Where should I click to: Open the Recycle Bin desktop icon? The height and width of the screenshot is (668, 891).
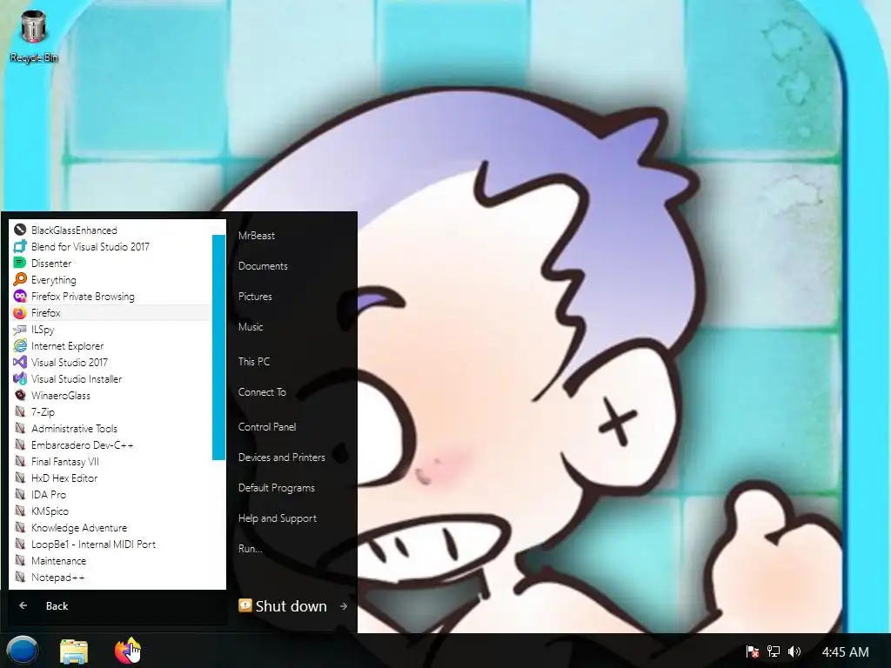[33, 36]
